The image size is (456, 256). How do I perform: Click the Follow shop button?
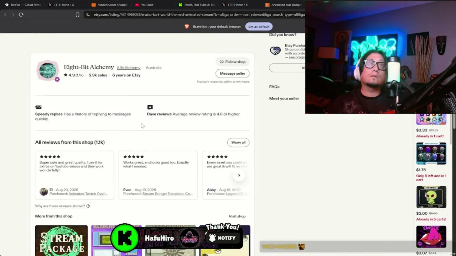pyautogui.click(x=232, y=62)
